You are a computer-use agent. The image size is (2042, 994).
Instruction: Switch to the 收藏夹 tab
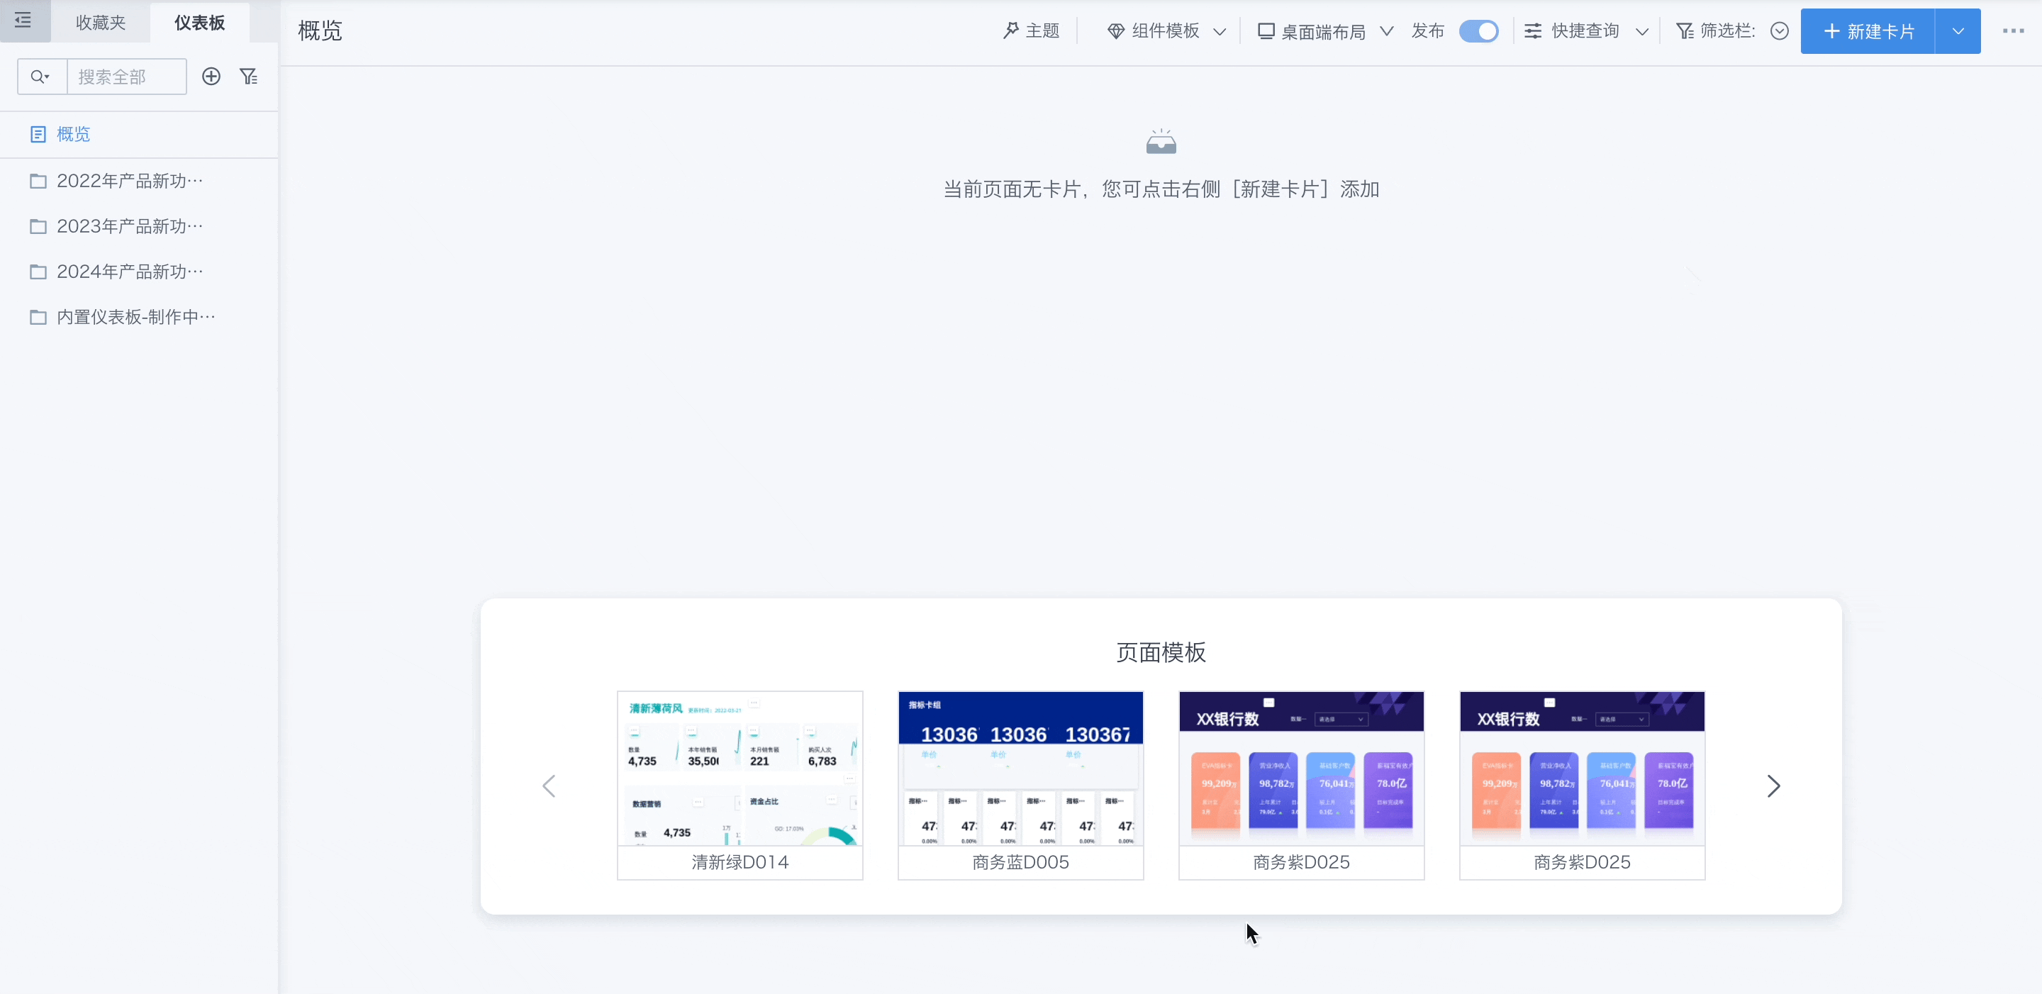pos(101,22)
